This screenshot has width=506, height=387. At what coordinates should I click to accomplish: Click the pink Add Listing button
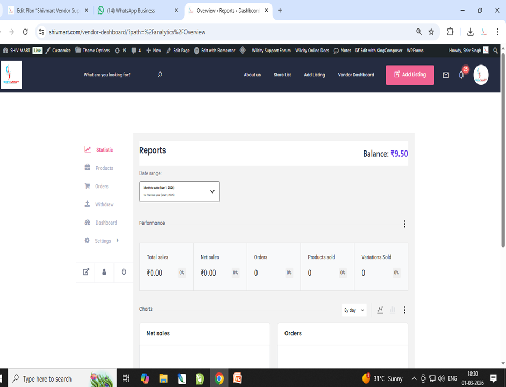[410, 75]
